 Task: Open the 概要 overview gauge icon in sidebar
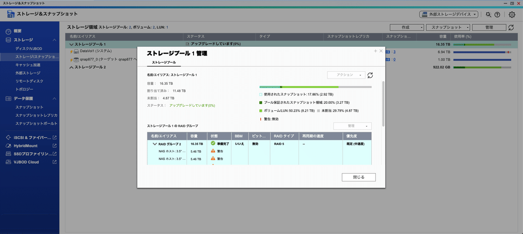[8, 31]
